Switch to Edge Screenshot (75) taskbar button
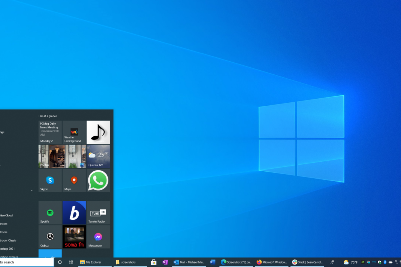 [236, 262]
